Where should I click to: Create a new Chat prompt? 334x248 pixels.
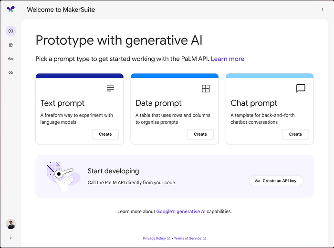pyautogui.click(x=295, y=134)
